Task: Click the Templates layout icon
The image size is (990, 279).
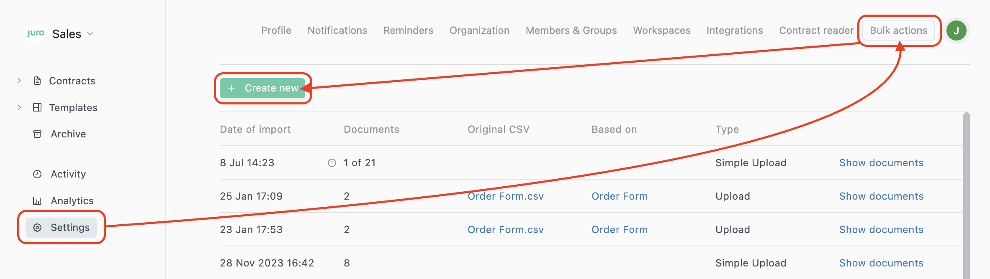Action: (x=37, y=107)
